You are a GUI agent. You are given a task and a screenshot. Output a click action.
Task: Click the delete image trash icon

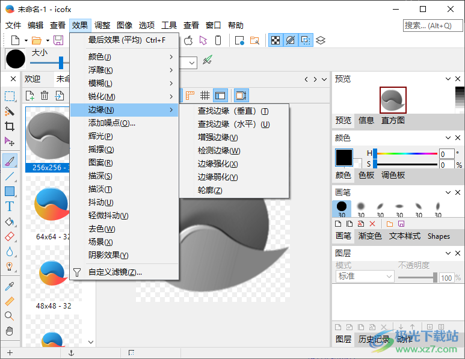[x=45, y=96]
